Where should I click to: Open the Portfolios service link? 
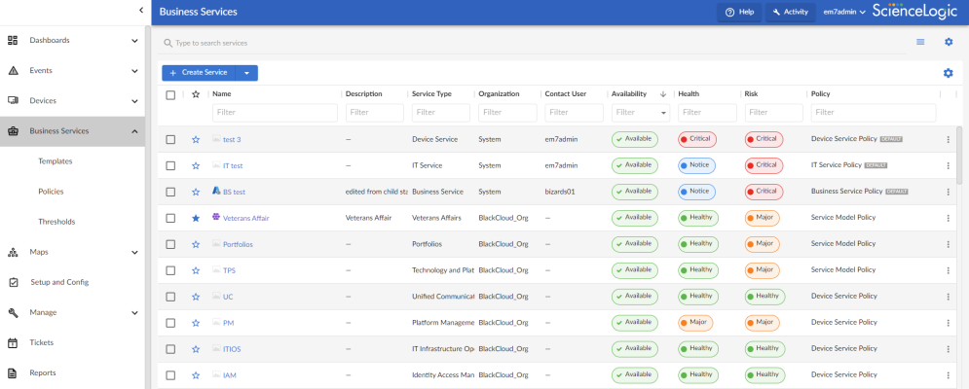[x=238, y=244]
